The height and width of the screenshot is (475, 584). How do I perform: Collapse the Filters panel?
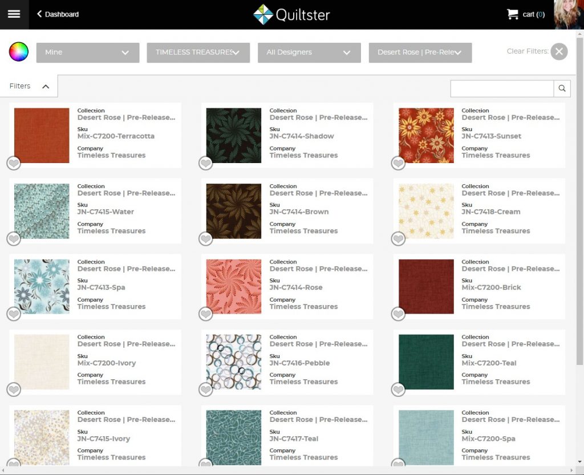pyautogui.click(x=29, y=86)
